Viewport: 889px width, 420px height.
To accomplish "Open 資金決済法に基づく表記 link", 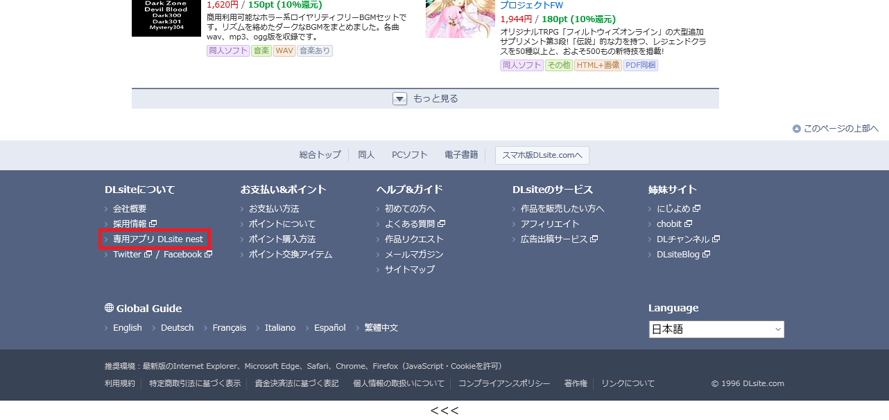I will pos(297,383).
